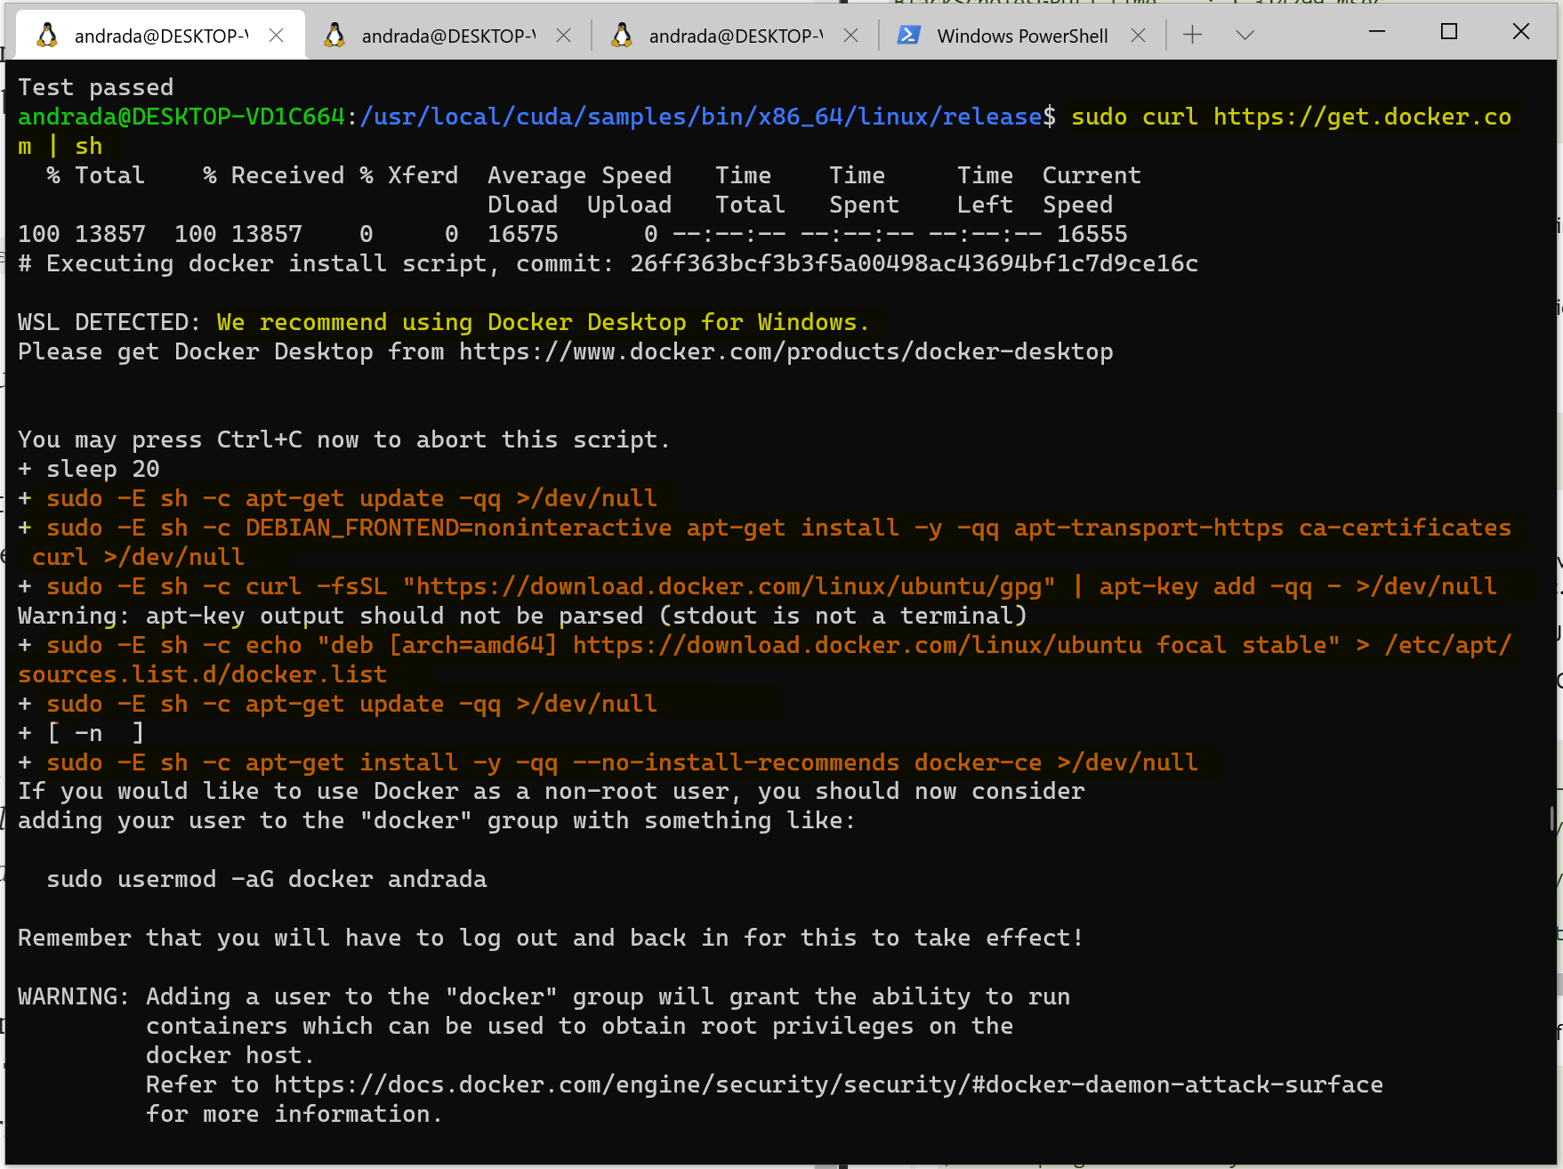This screenshot has height=1169, width=1563.
Task: Expand the new tab profile dropdown
Action: [1245, 35]
